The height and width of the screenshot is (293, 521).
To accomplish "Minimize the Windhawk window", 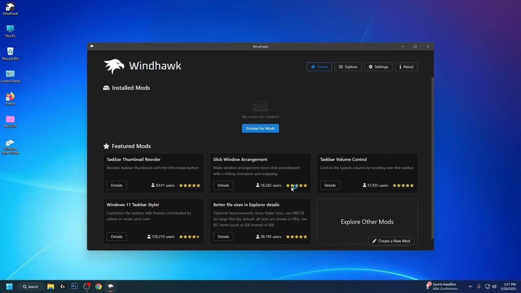I will (403, 46).
